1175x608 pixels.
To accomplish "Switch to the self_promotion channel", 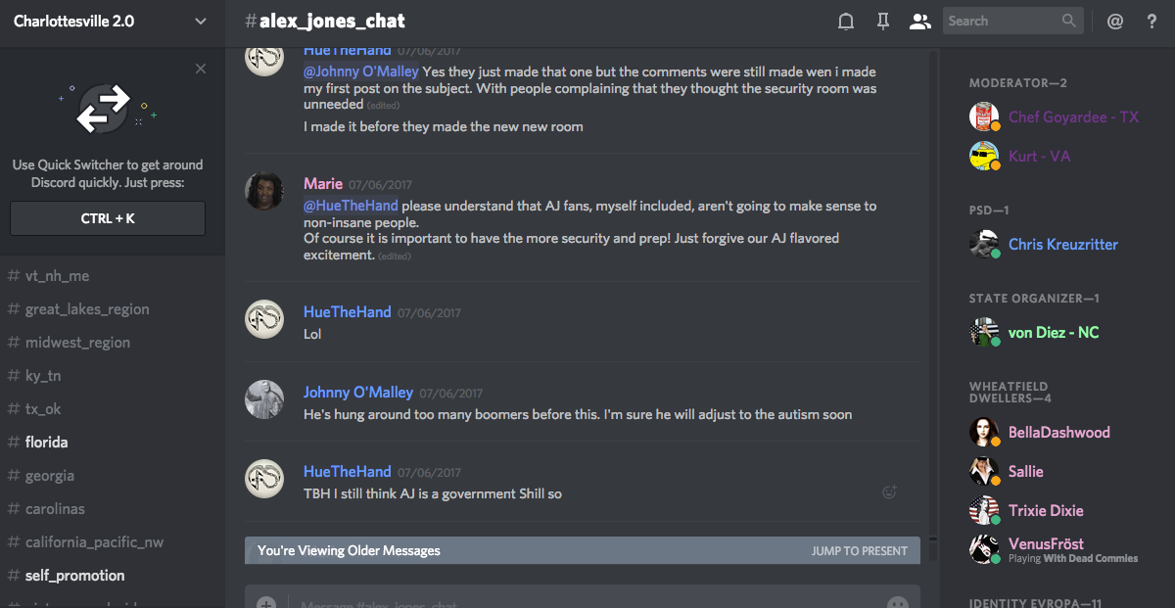I will (74, 575).
